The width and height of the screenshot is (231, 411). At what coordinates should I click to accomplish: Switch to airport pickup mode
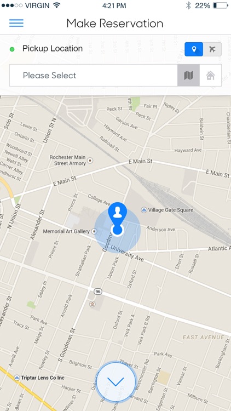pos(212,49)
